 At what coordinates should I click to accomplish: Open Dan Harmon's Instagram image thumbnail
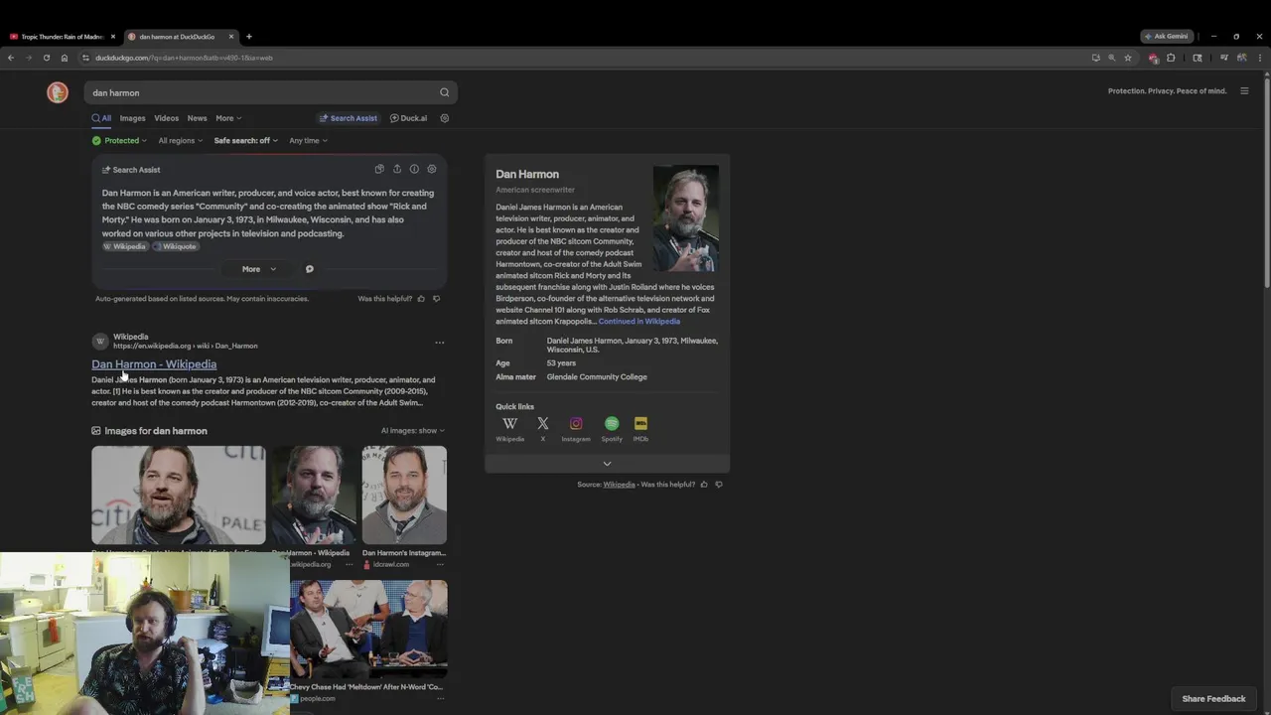point(404,495)
